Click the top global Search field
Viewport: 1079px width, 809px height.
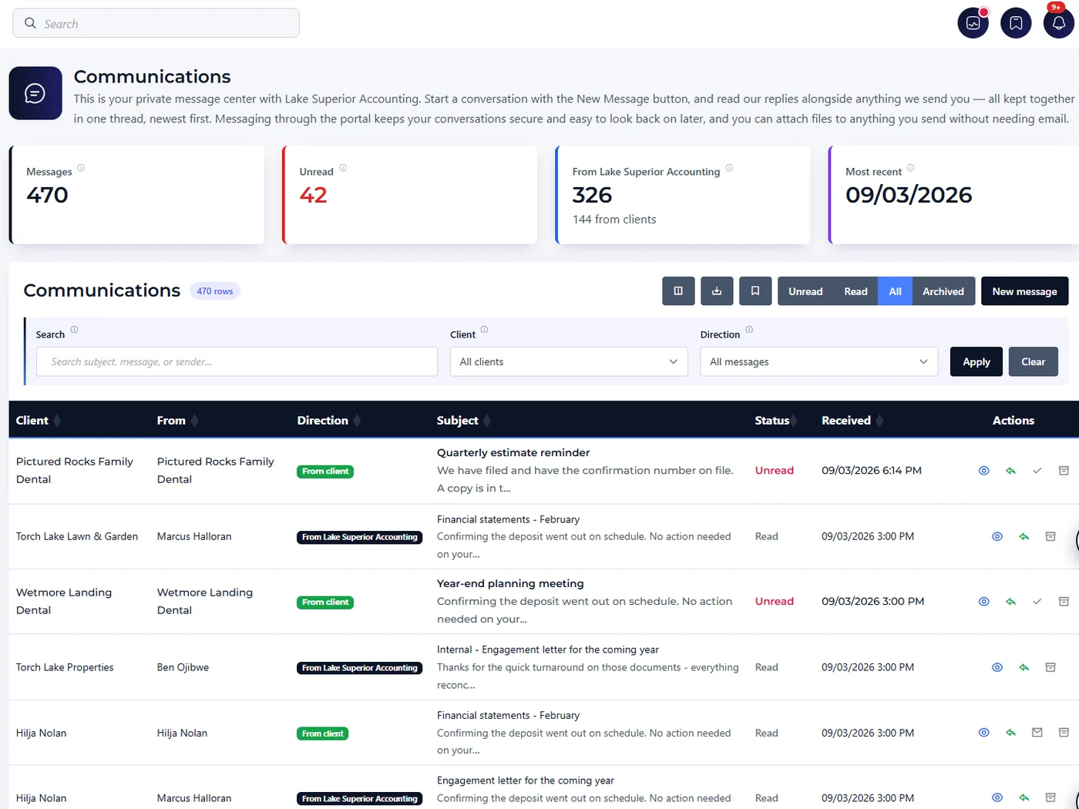156,23
